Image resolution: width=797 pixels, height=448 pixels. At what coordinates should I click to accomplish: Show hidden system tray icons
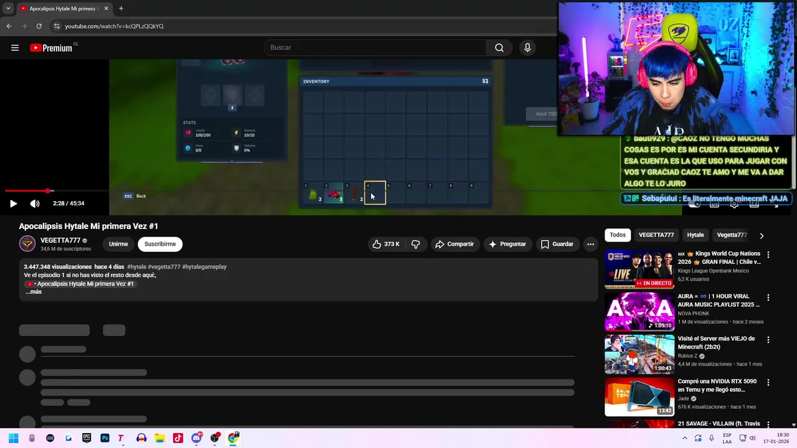(x=685, y=438)
